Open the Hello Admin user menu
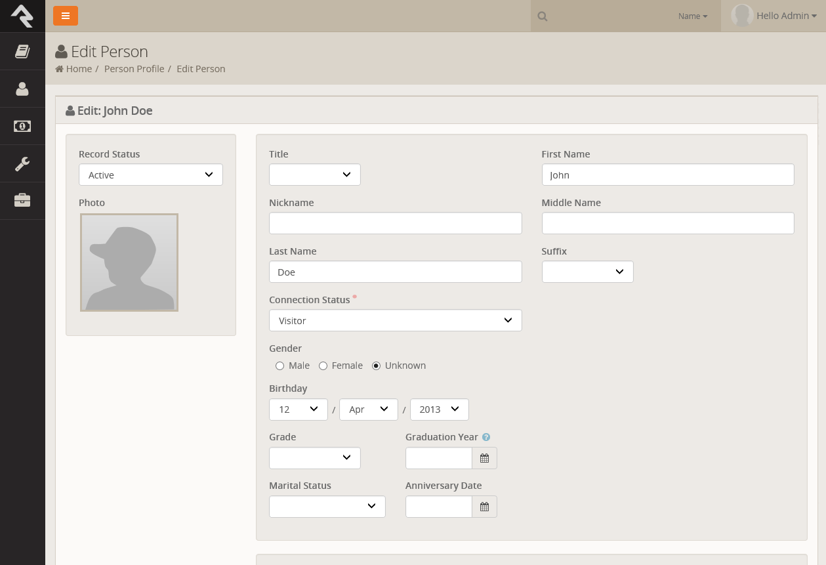Image resolution: width=826 pixels, height=565 pixels. [774, 16]
